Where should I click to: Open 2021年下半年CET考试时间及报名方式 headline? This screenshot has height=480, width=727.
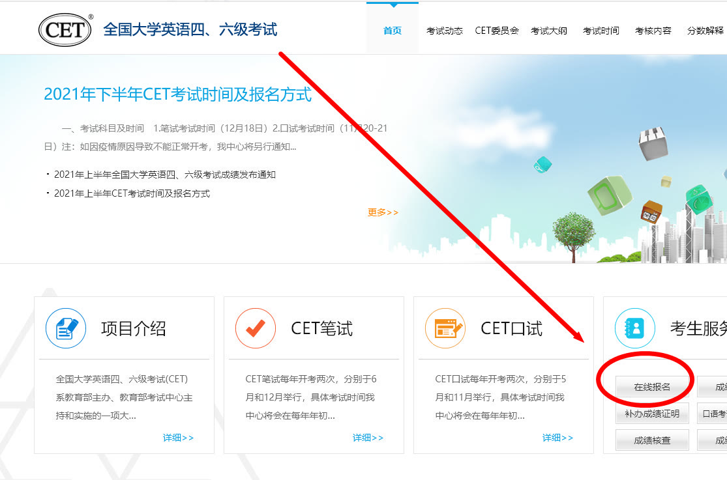pos(177,94)
